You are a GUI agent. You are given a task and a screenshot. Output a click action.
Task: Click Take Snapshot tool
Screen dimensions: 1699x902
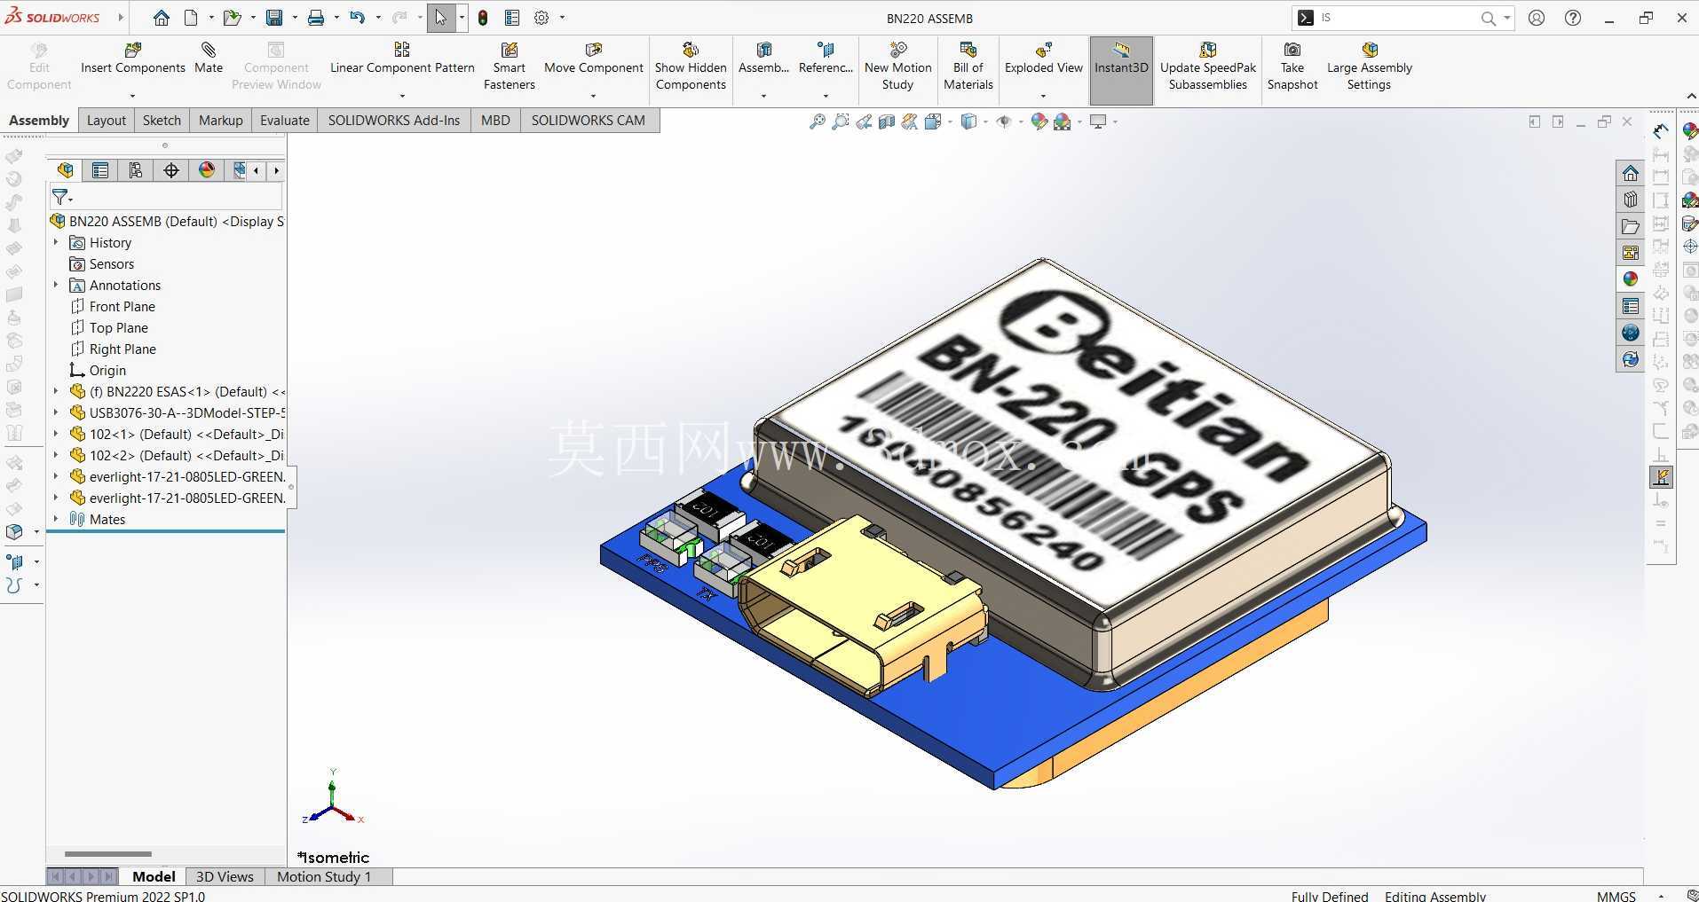point(1292,67)
